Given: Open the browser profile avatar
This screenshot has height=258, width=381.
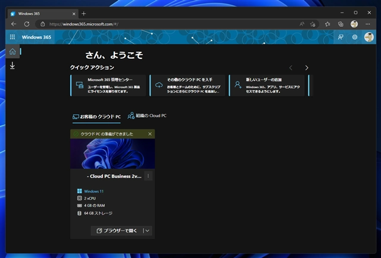Looking at the screenshot, I should tap(354, 24).
